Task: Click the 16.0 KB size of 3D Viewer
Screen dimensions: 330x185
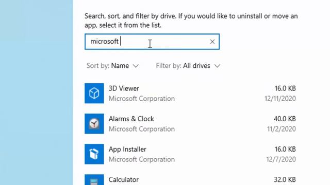Action: tap(285, 88)
